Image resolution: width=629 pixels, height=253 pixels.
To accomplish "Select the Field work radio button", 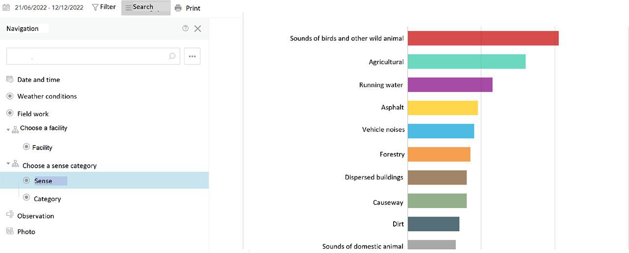I will point(10,113).
